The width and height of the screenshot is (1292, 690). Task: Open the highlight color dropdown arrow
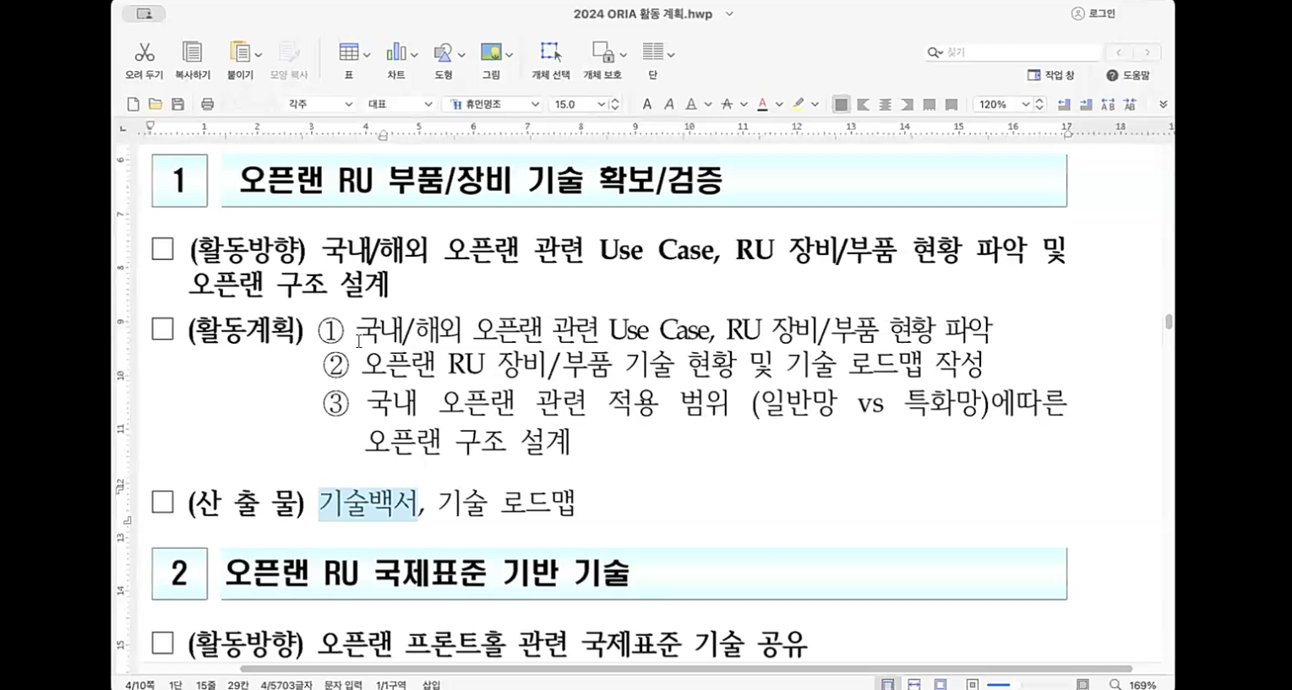[x=815, y=105]
